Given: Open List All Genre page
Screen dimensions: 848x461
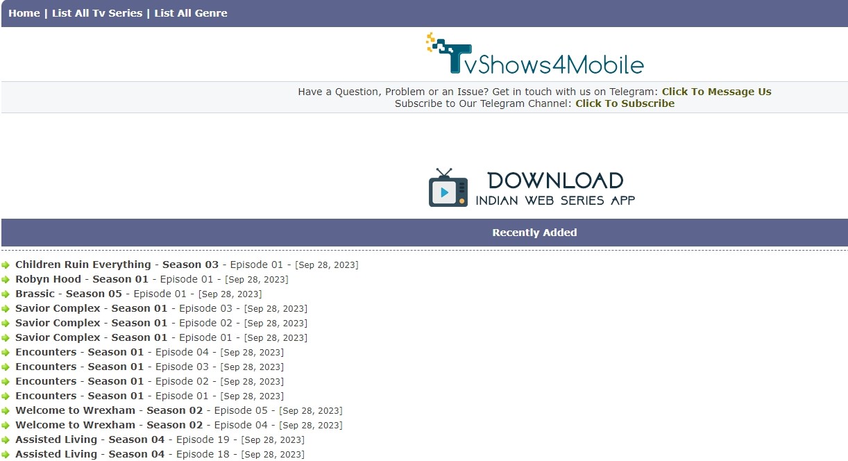Looking at the screenshot, I should pyautogui.click(x=191, y=13).
